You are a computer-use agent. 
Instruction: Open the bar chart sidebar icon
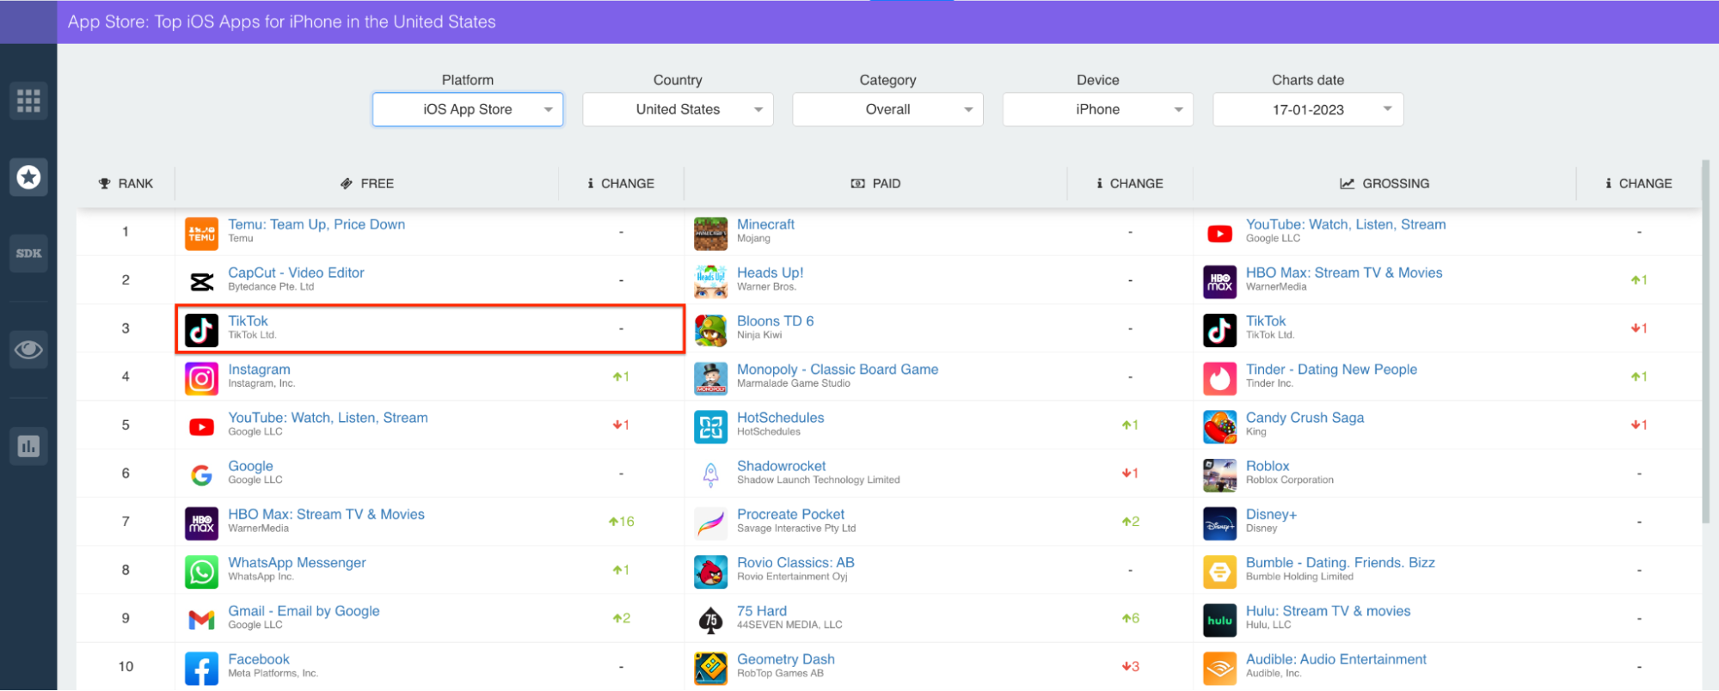[28, 446]
